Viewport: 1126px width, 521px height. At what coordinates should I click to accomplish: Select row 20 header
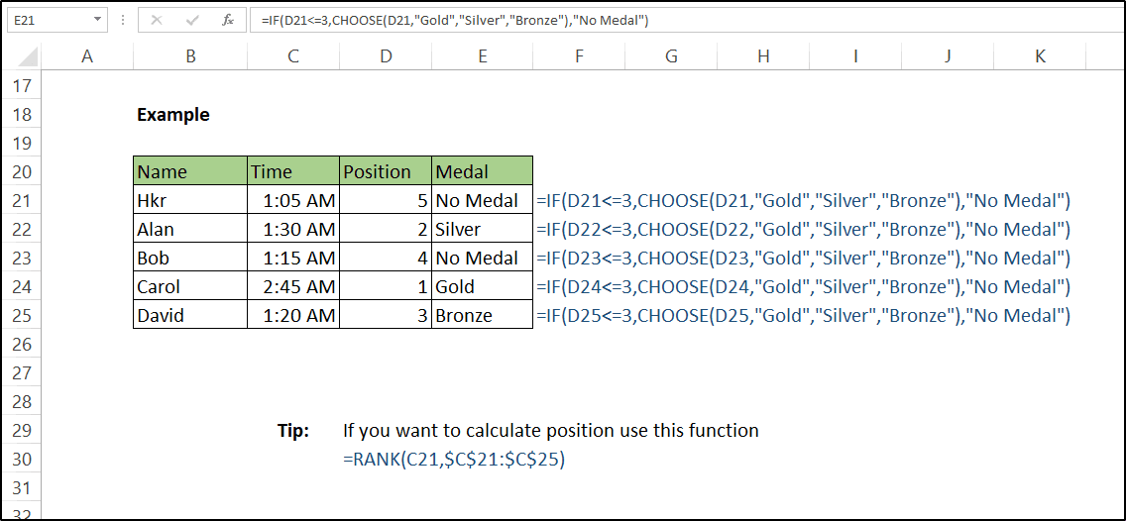tap(23, 172)
